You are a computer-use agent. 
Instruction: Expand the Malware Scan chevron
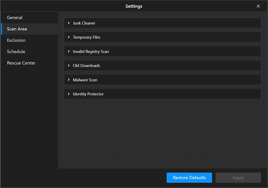click(69, 80)
